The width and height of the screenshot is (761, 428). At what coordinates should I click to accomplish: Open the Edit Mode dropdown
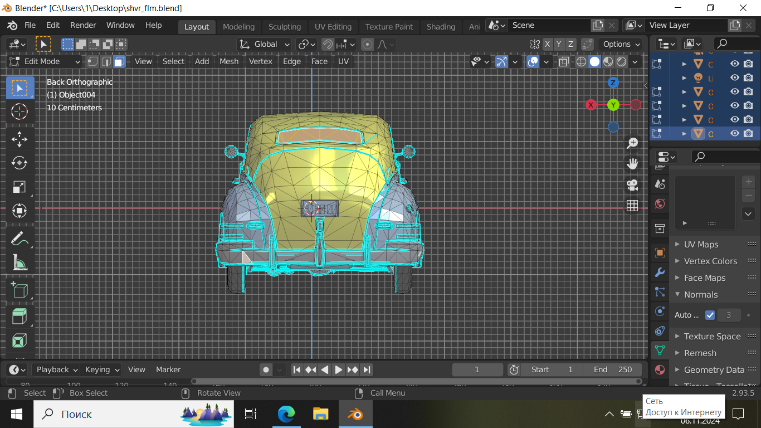(x=46, y=61)
